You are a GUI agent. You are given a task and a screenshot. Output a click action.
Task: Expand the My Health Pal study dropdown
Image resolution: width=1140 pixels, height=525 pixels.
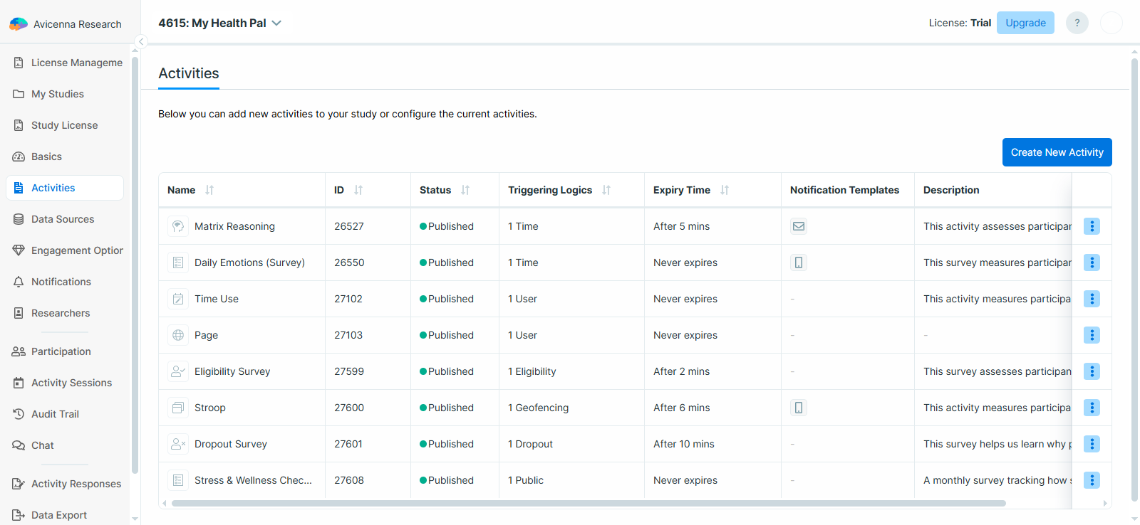[x=276, y=23]
